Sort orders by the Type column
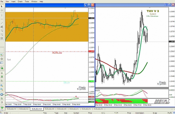 tap(56, 113)
